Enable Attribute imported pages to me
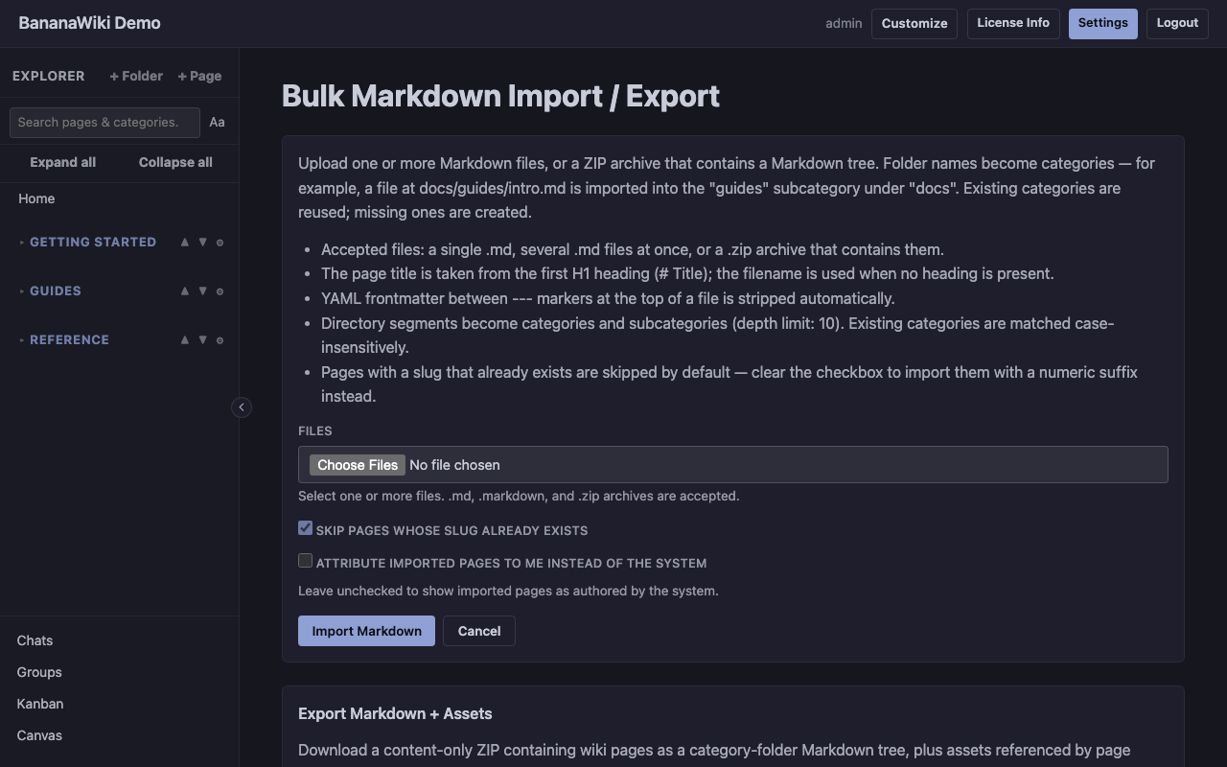 click(x=305, y=561)
